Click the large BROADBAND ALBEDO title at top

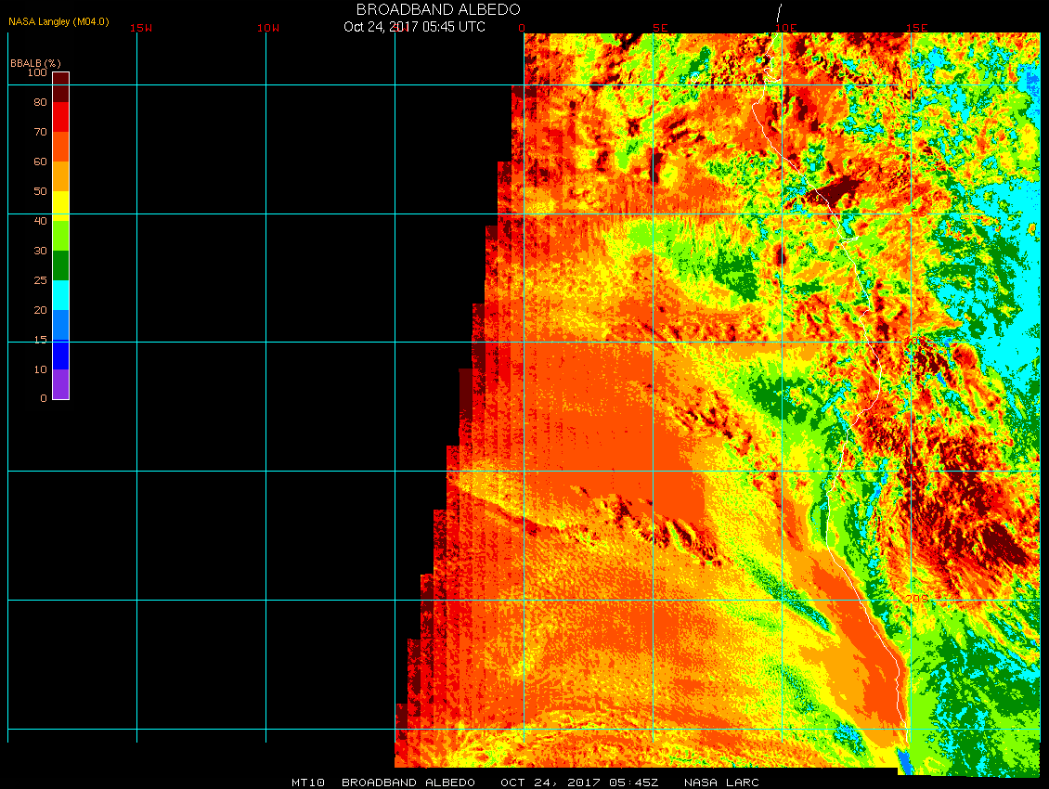click(x=438, y=9)
